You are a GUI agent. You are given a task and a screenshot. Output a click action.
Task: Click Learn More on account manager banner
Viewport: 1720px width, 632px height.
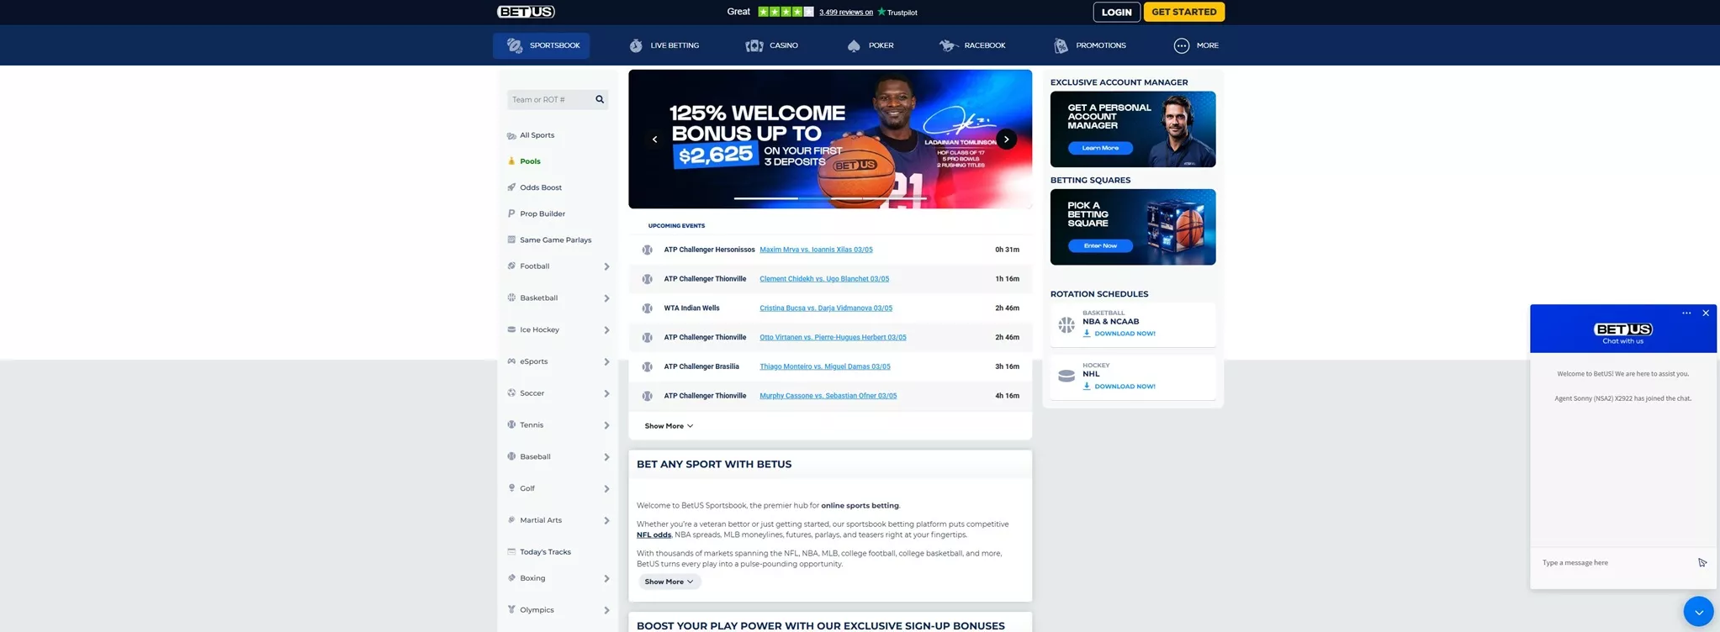click(1100, 148)
